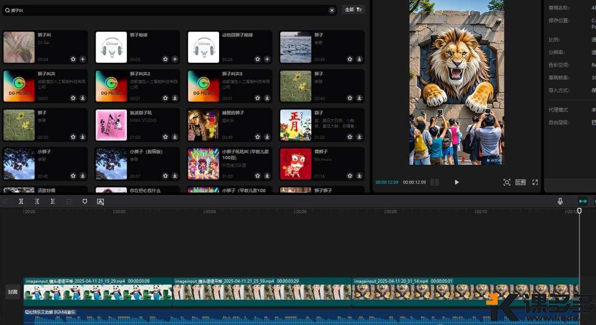Open the 比例 aspect ratio menu
The width and height of the screenshot is (596, 325).
click(520, 182)
